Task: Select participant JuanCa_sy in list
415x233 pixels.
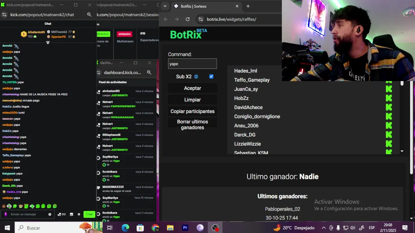Action: [x=246, y=89]
